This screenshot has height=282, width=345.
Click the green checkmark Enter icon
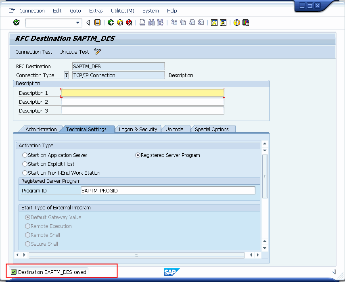click(17, 23)
